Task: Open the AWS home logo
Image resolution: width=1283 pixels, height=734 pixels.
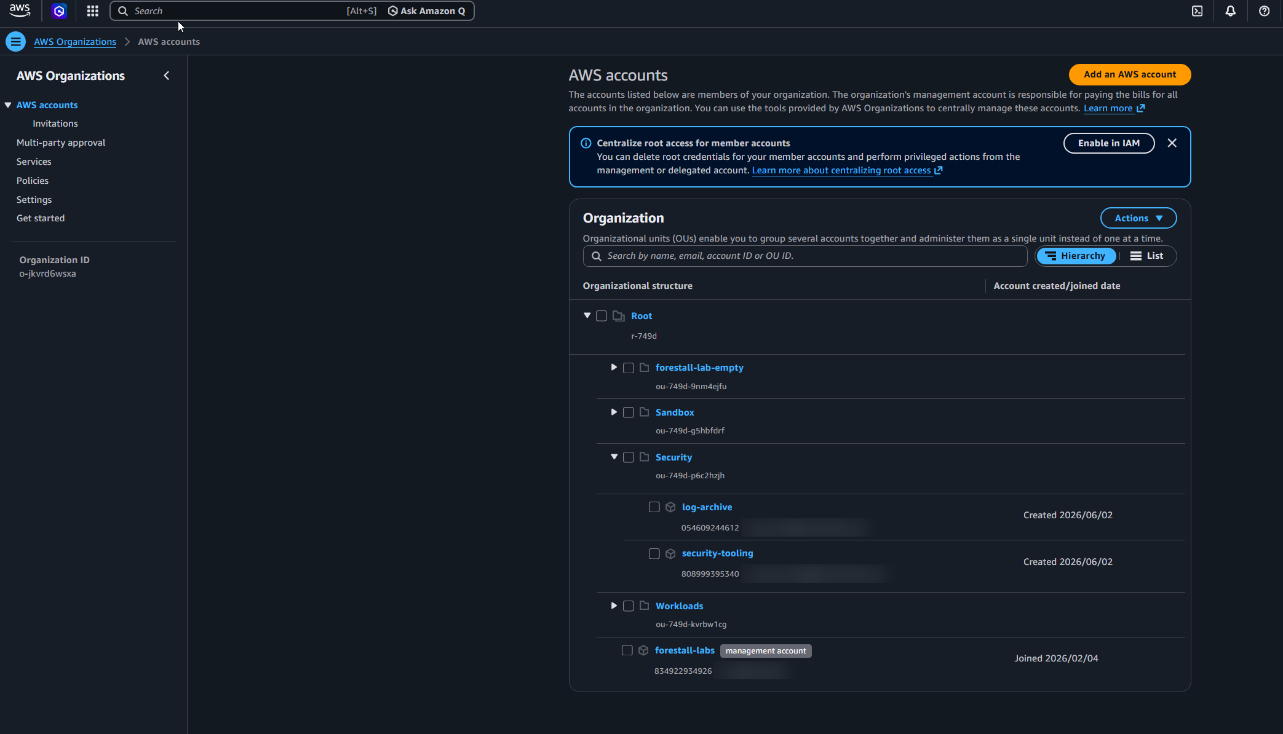Action: [x=20, y=10]
